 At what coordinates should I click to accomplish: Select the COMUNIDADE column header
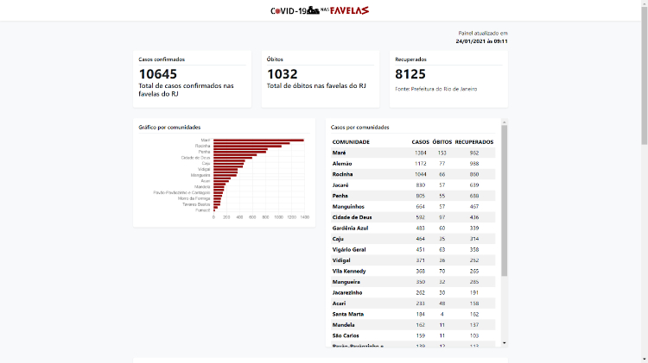tap(351, 141)
